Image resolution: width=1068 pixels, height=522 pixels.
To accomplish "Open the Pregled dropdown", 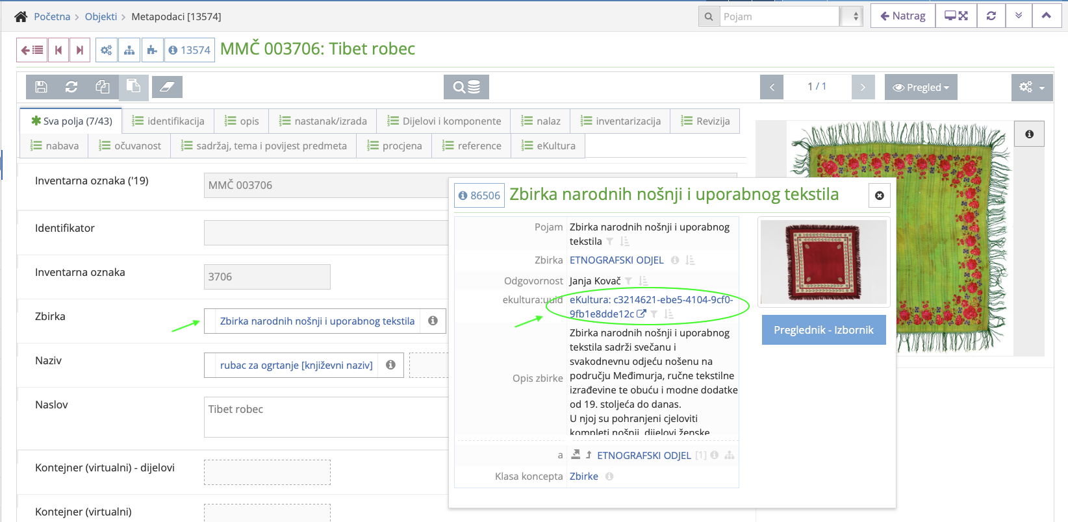I will tap(921, 87).
